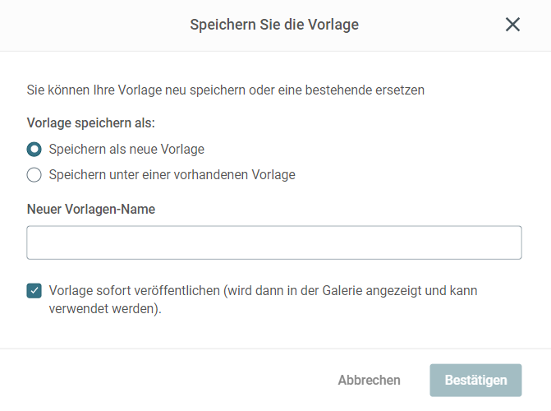Viewport: 551px width, 411px height.
Task: Click the Vorlage sofort veröffentlichen label text
Action: point(263,299)
